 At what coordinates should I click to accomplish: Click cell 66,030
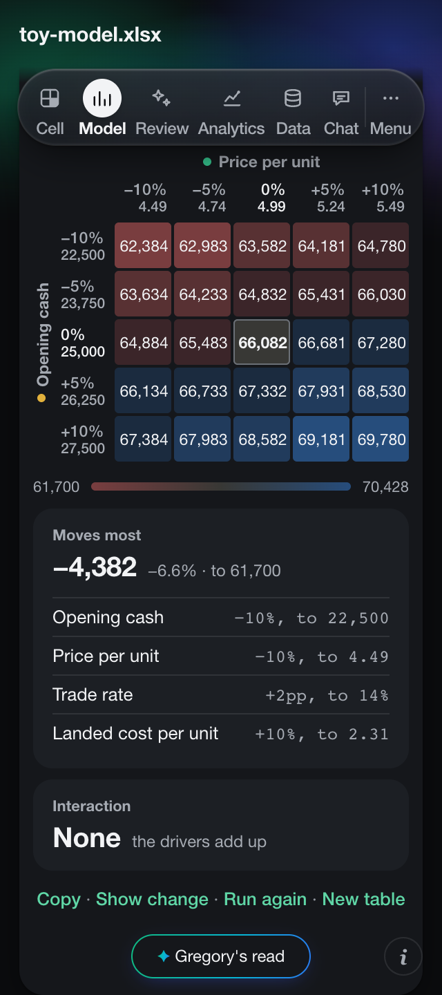click(x=381, y=294)
